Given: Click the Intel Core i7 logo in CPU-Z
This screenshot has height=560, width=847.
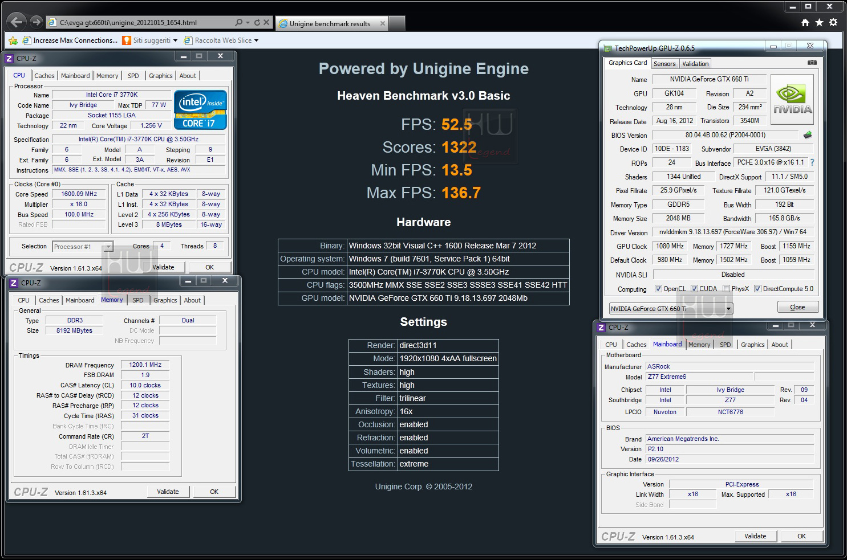Looking at the screenshot, I should click(200, 110).
